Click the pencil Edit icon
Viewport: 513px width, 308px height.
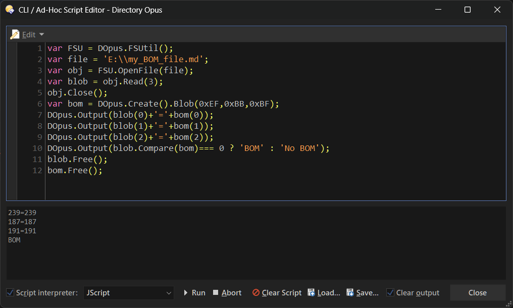coord(15,34)
